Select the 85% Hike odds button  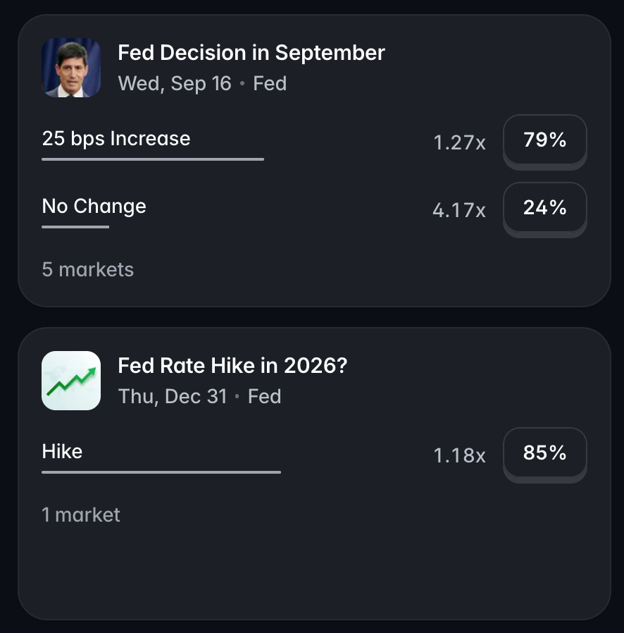point(545,453)
